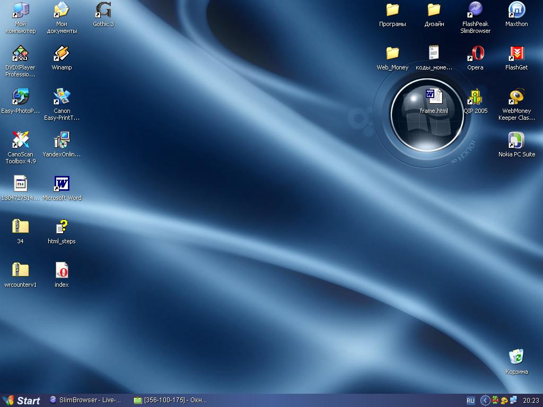This screenshot has width=543, height=407.
Task: Select the FlashGet download manager icon
Action: click(516, 54)
